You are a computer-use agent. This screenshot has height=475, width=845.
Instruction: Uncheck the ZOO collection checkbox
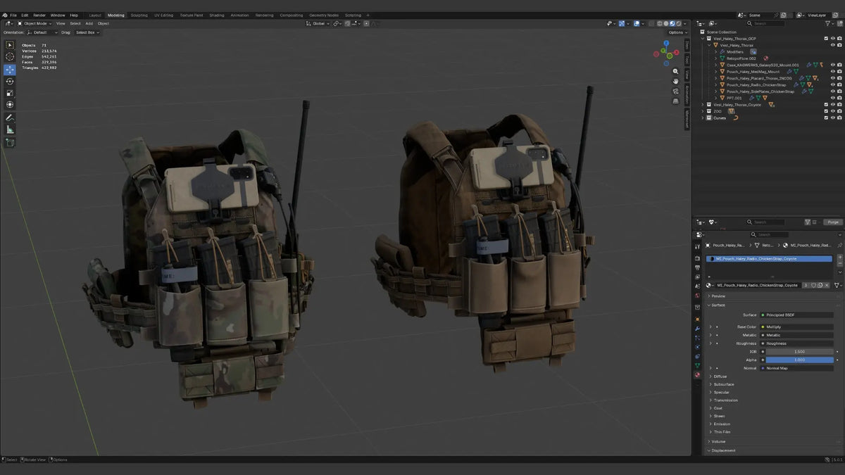(x=827, y=111)
